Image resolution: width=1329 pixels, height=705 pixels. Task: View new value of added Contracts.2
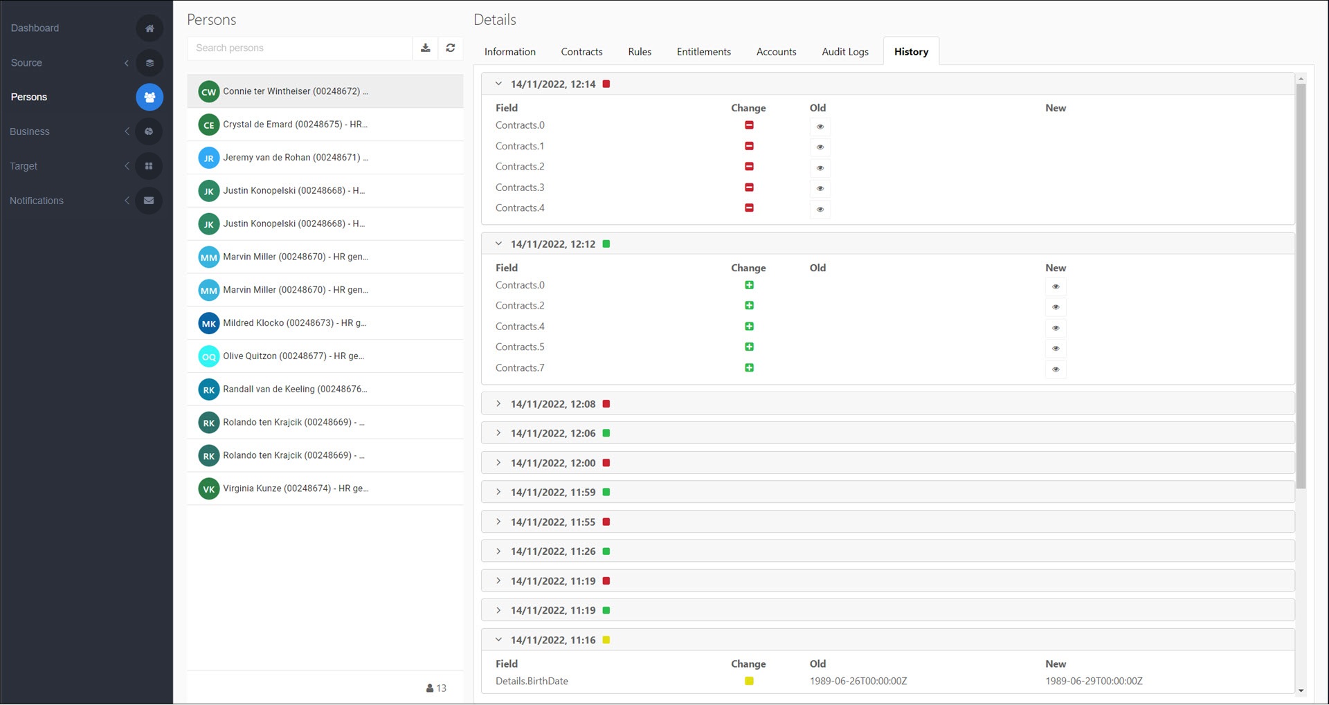point(1056,307)
